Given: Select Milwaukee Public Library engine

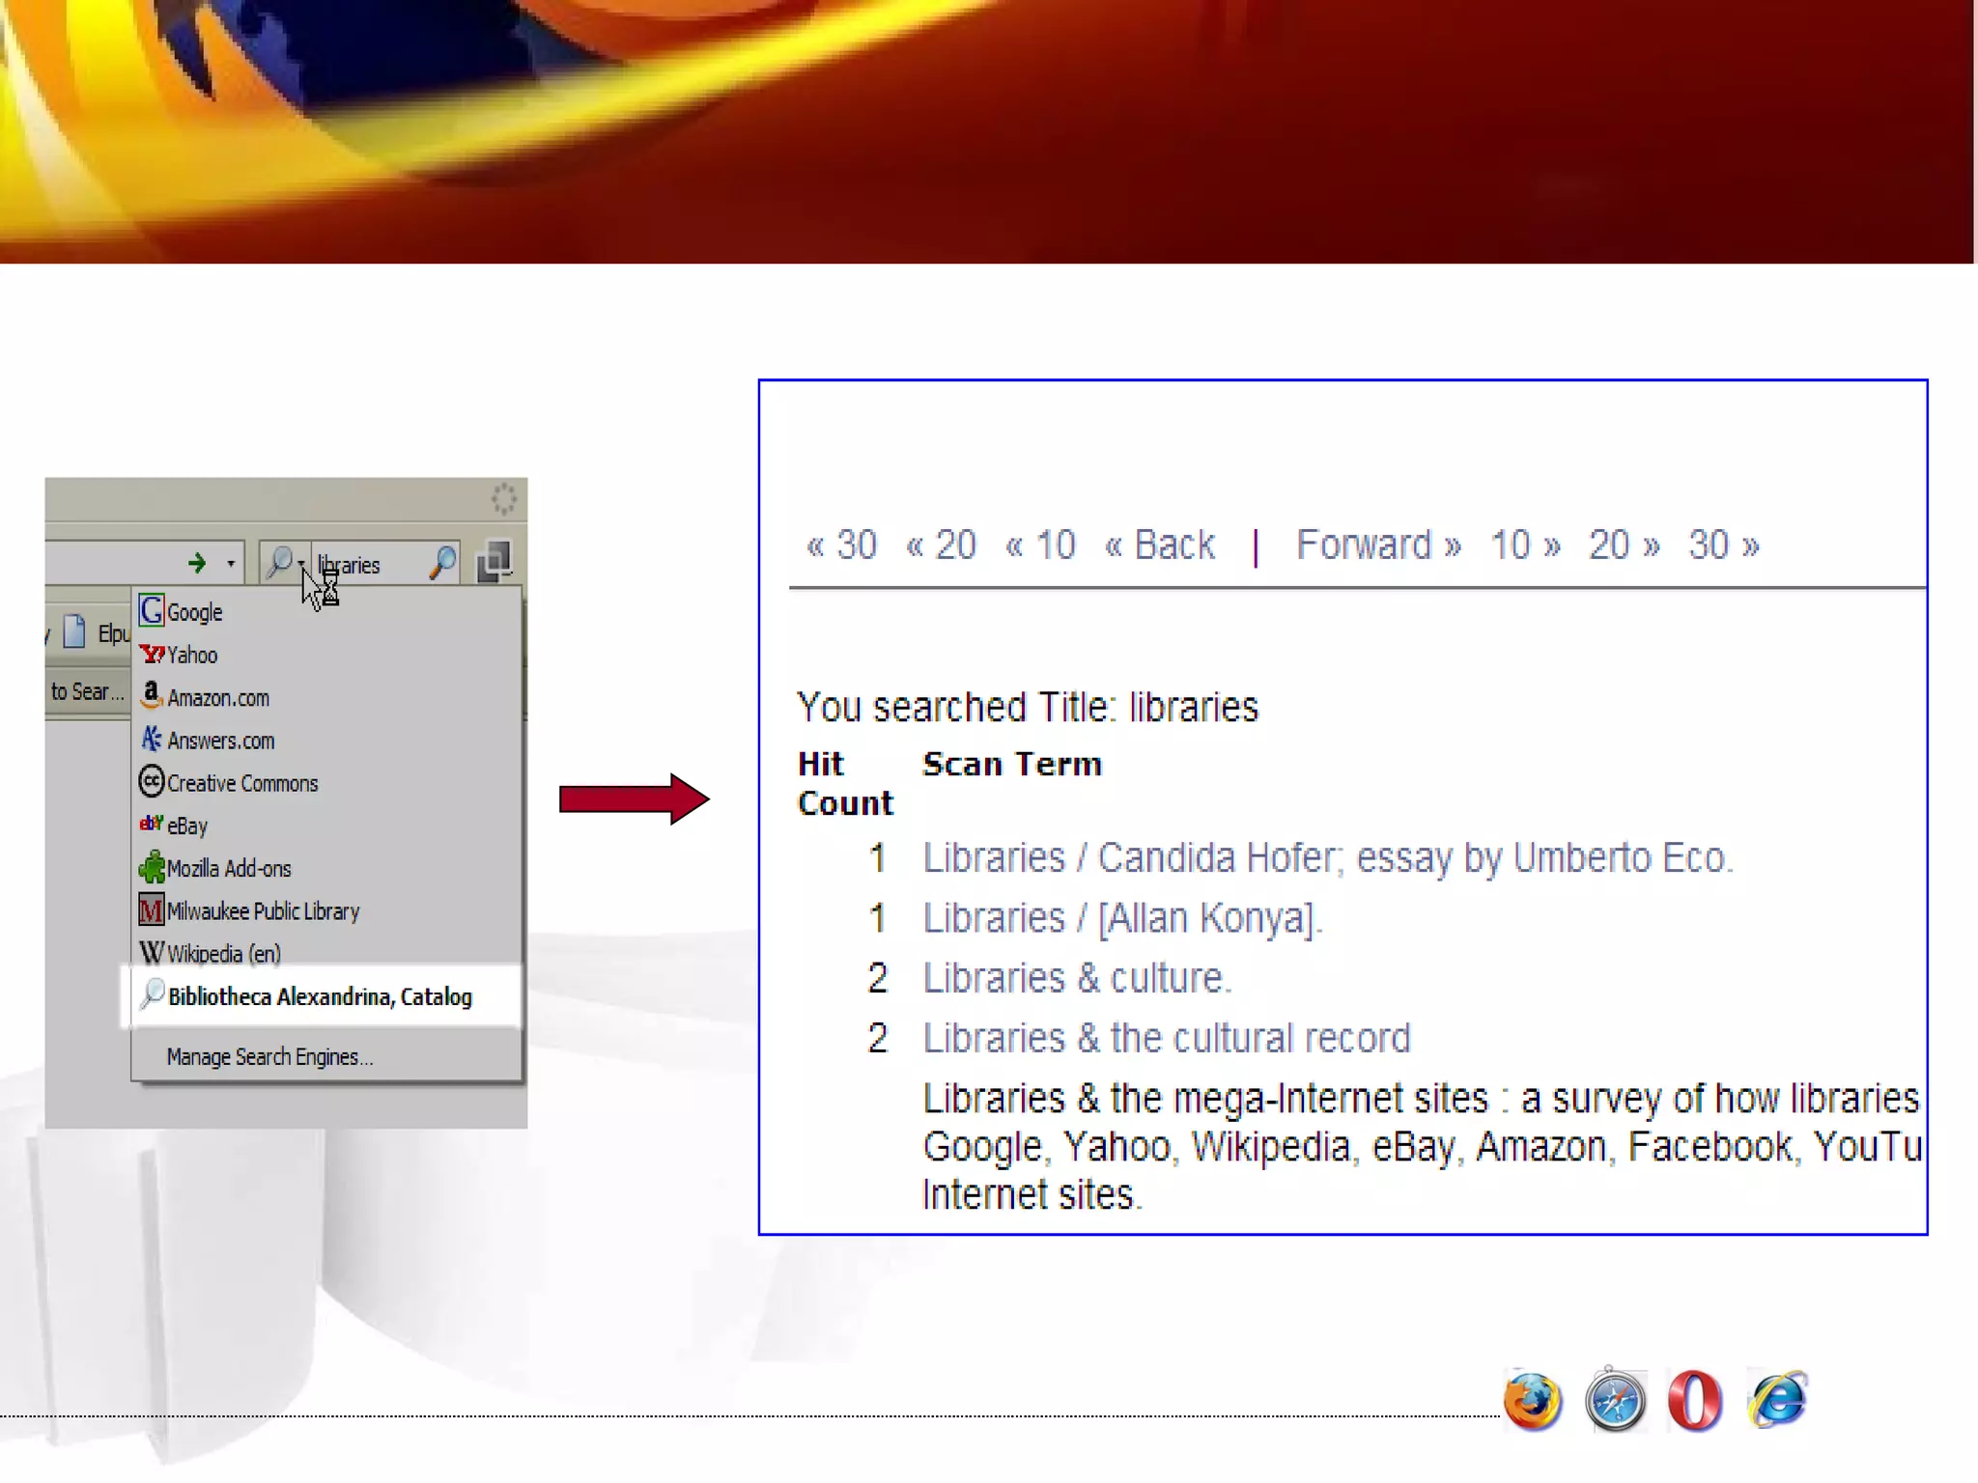Looking at the screenshot, I should pyautogui.click(x=262, y=911).
